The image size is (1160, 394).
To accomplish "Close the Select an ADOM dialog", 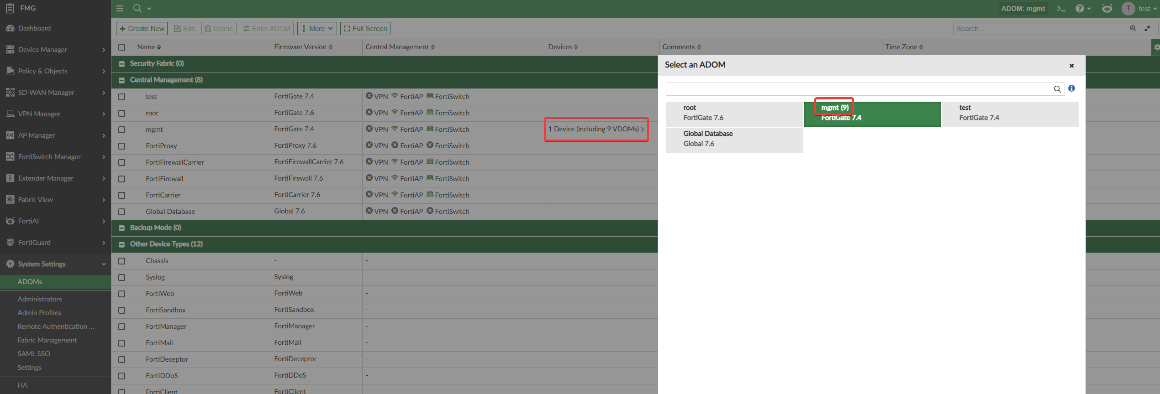I will (1071, 66).
